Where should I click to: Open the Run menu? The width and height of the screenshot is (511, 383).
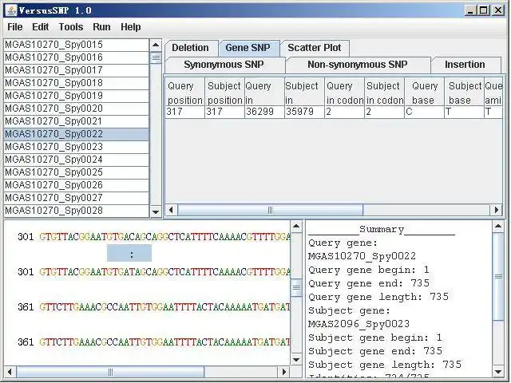[x=101, y=27]
